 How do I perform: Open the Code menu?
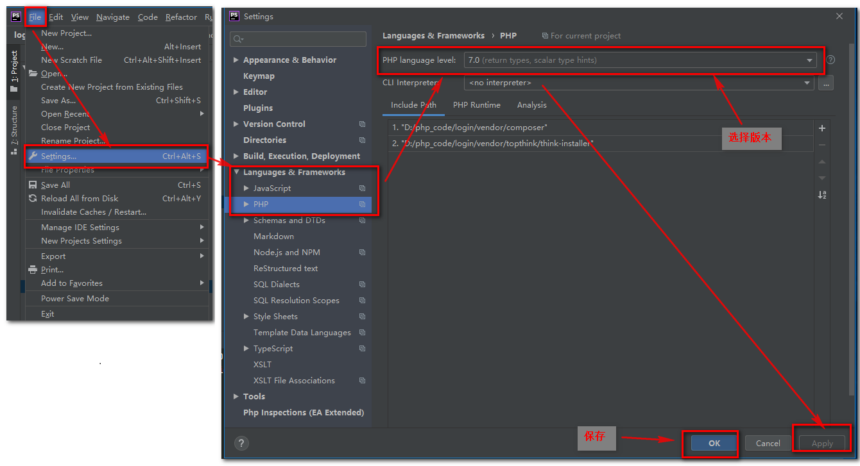pyautogui.click(x=148, y=17)
